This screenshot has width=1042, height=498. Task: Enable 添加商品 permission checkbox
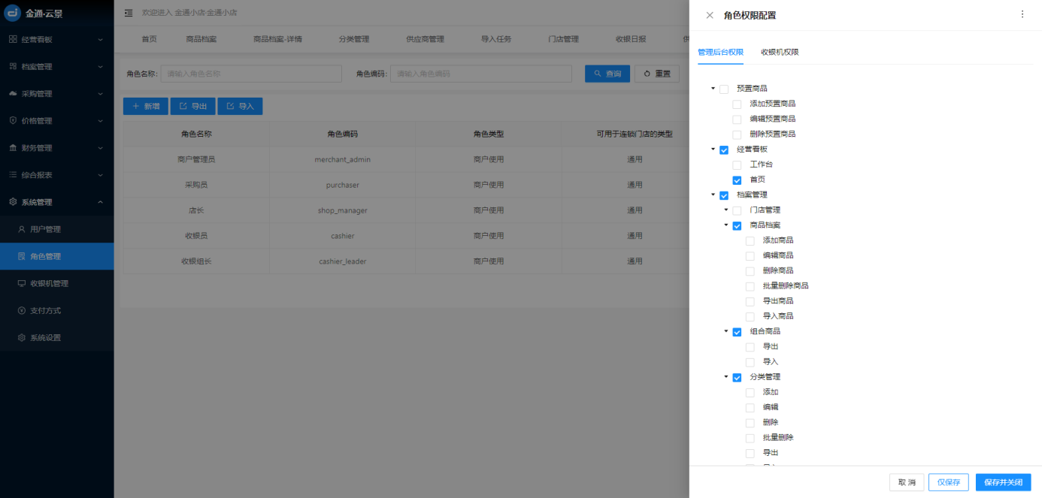pyautogui.click(x=750, y=241)
